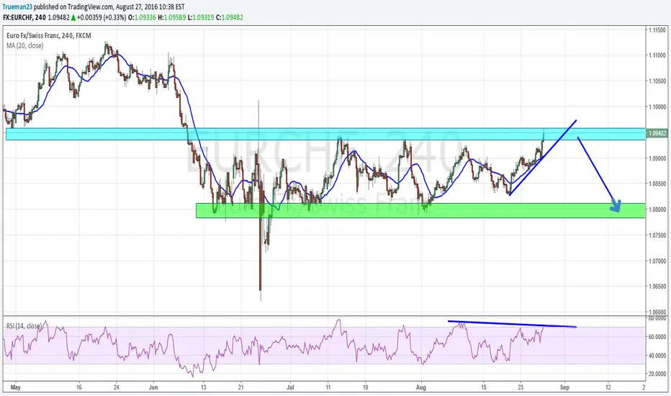Click the 1.10500 price axis label
This screenshot has width=671, height=396.
(x=657, y=81)
